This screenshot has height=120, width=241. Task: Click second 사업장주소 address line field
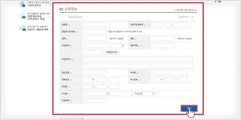coord(138,66)
